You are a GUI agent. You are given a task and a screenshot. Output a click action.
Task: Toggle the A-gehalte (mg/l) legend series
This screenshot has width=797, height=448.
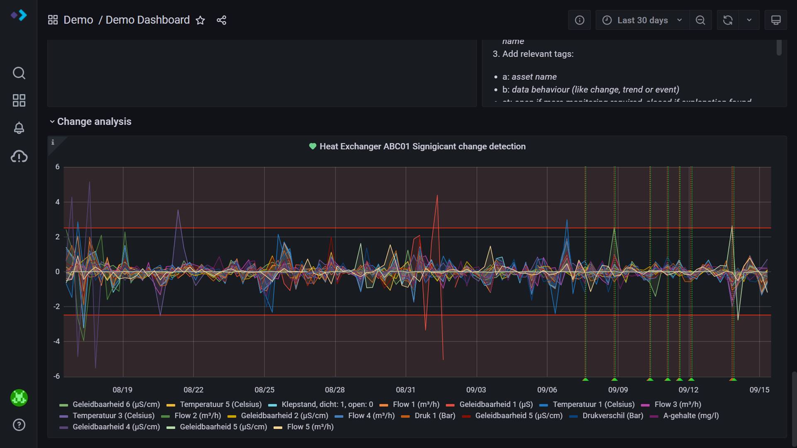(690, 416)
